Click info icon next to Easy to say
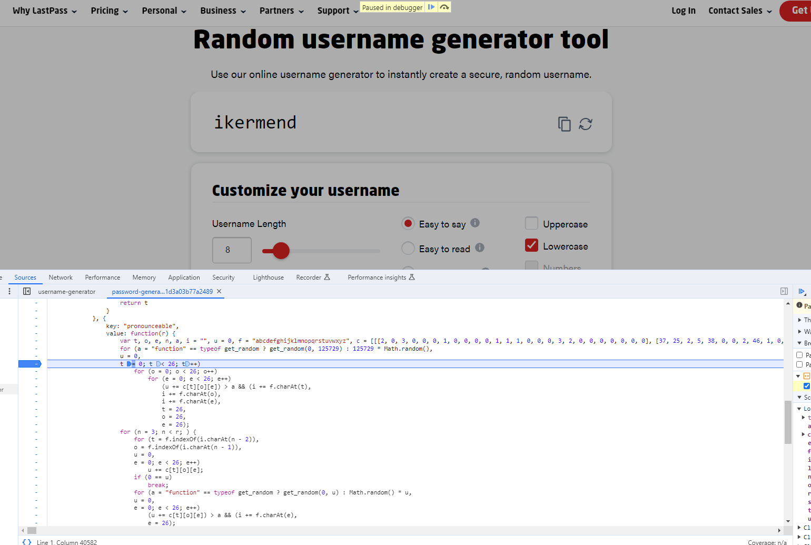The width and height of the screenshot is (811, 545). coord(475,223)
